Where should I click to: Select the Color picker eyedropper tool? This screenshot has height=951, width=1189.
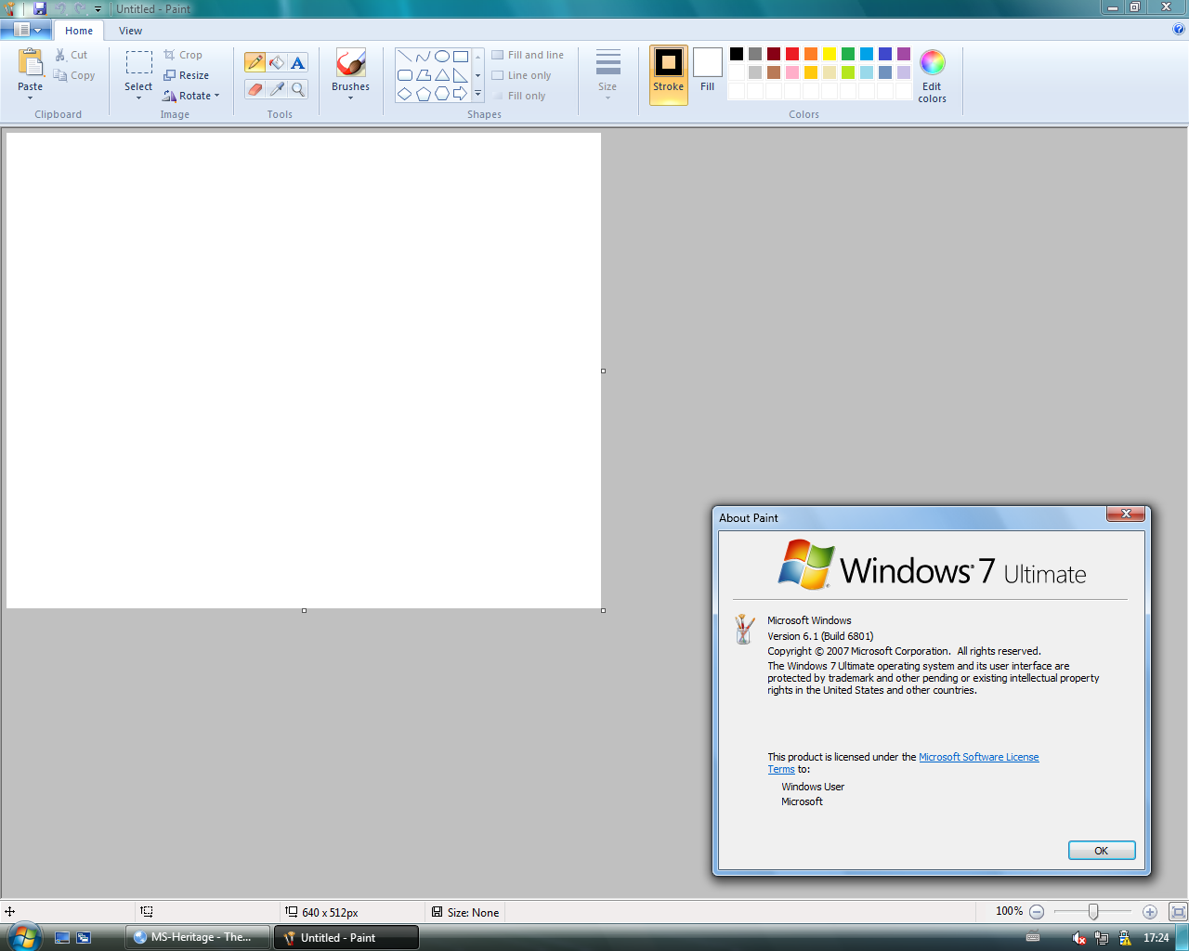[277, 89]
